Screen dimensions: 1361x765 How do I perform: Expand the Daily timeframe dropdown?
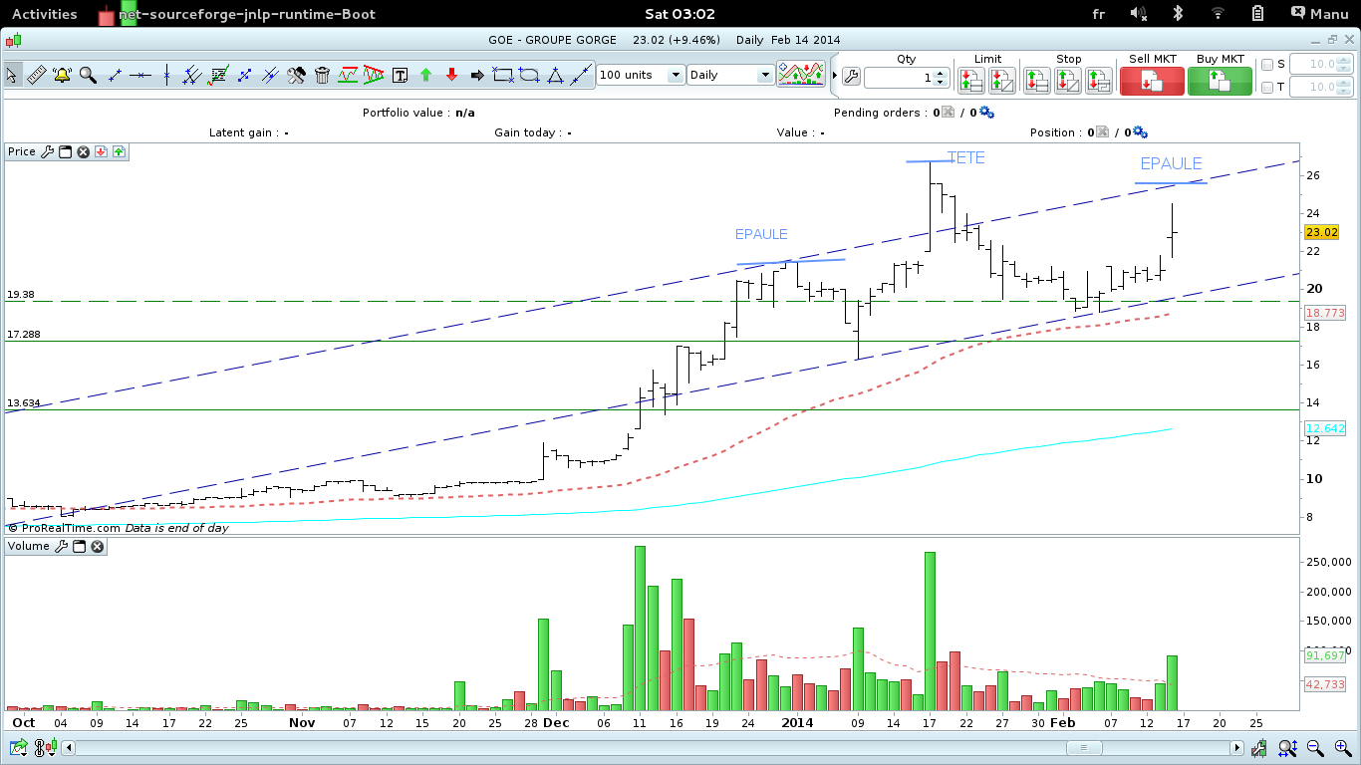coord(730,75)
